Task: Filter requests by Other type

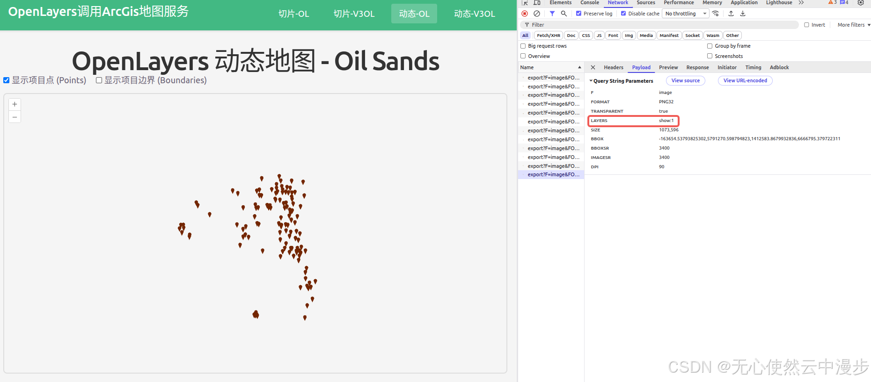Action: coord(732,36)
